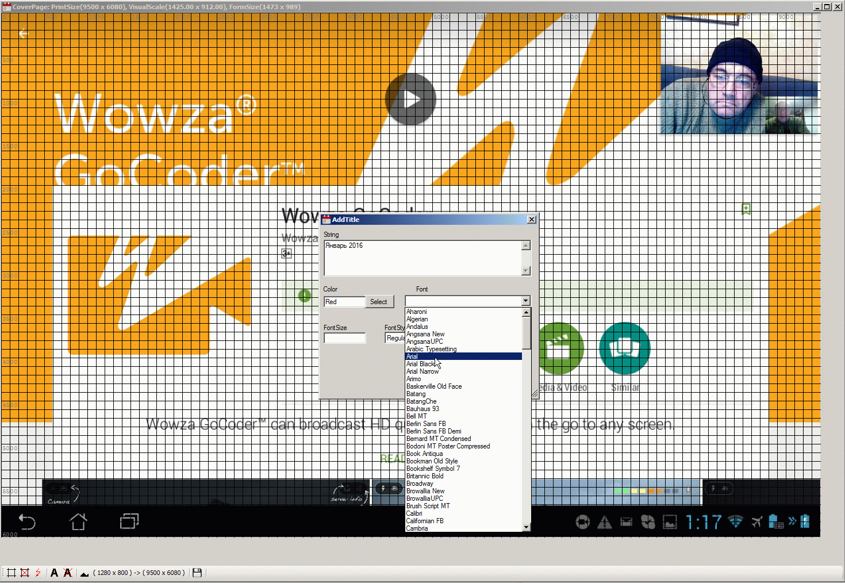The width and height of the screenshot is (845, 583).
Task: Click the Wi-Fi icon in Android status bar
Action: point(736,521)
